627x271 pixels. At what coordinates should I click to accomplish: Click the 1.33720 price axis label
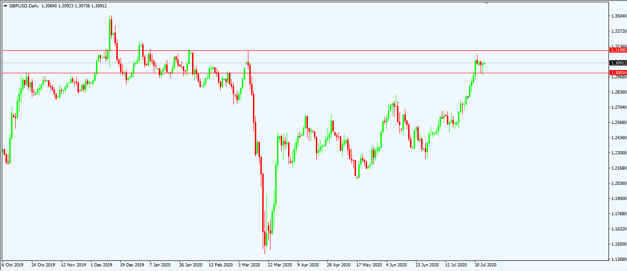click(x=619, y=31)
